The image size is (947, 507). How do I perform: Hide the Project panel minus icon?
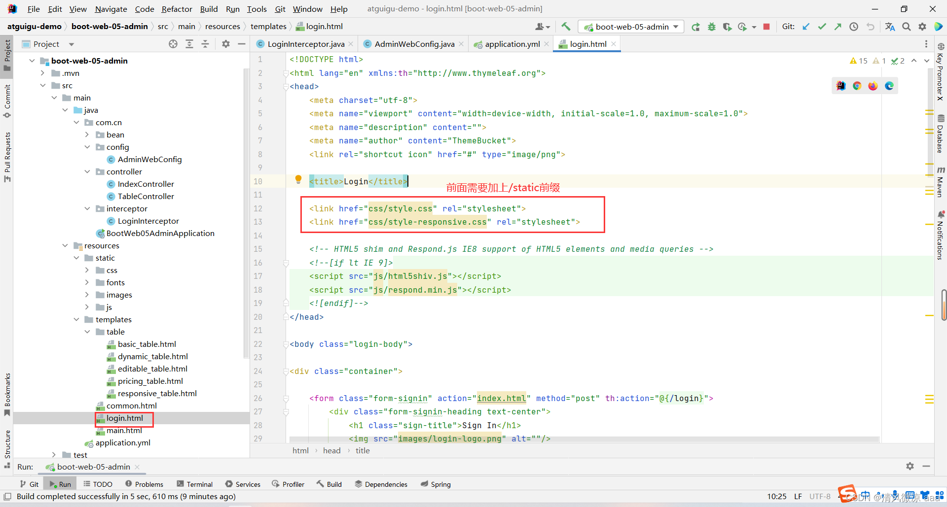(x=242, y=44)
